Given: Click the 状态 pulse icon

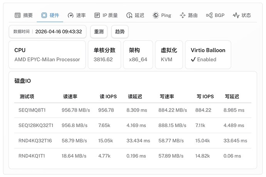Looking at the screenshot, I should pos(236,15).
